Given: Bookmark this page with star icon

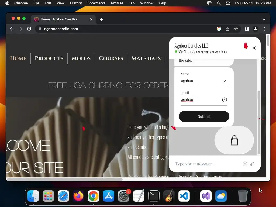Looking at the screenshot, I should [x=236, y=29].
